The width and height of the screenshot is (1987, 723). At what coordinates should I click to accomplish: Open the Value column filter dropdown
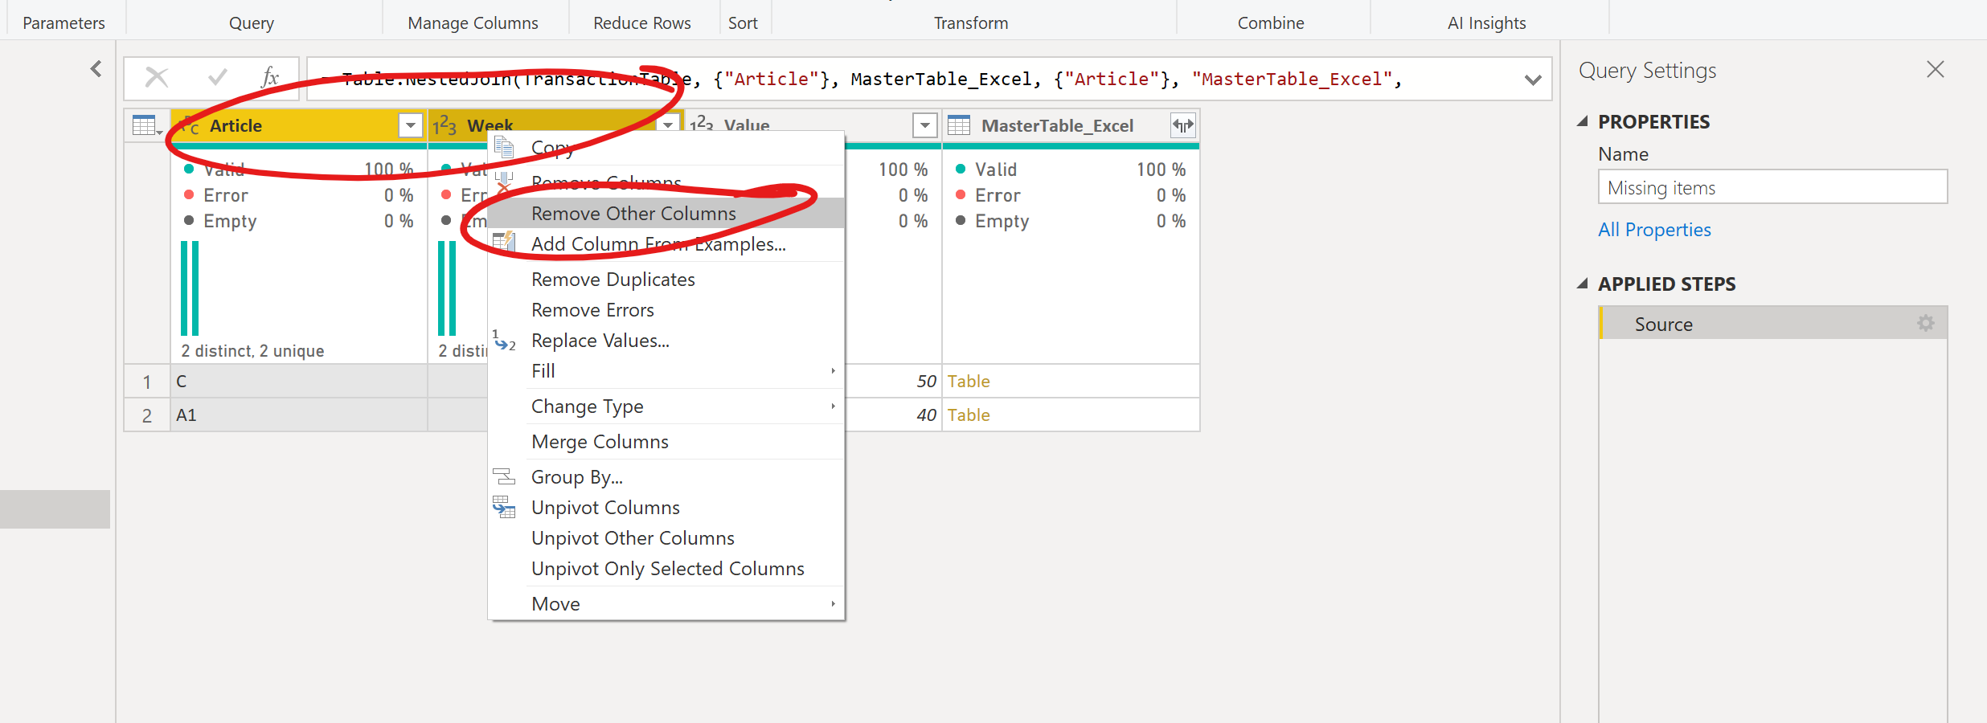925,125
